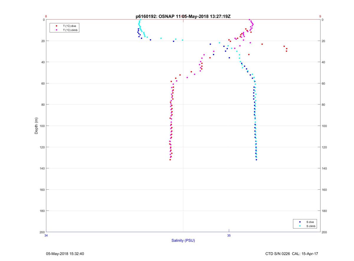Select the 'T (°C) climb' legend label
This screenshot has height=261, width=354.
click(70, 30)
